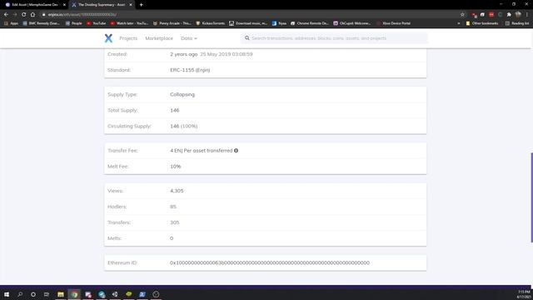The width and height of the screenshot is (533, 300).
Task: Open the Chrome profile avatar
Action: coord(518,14)
